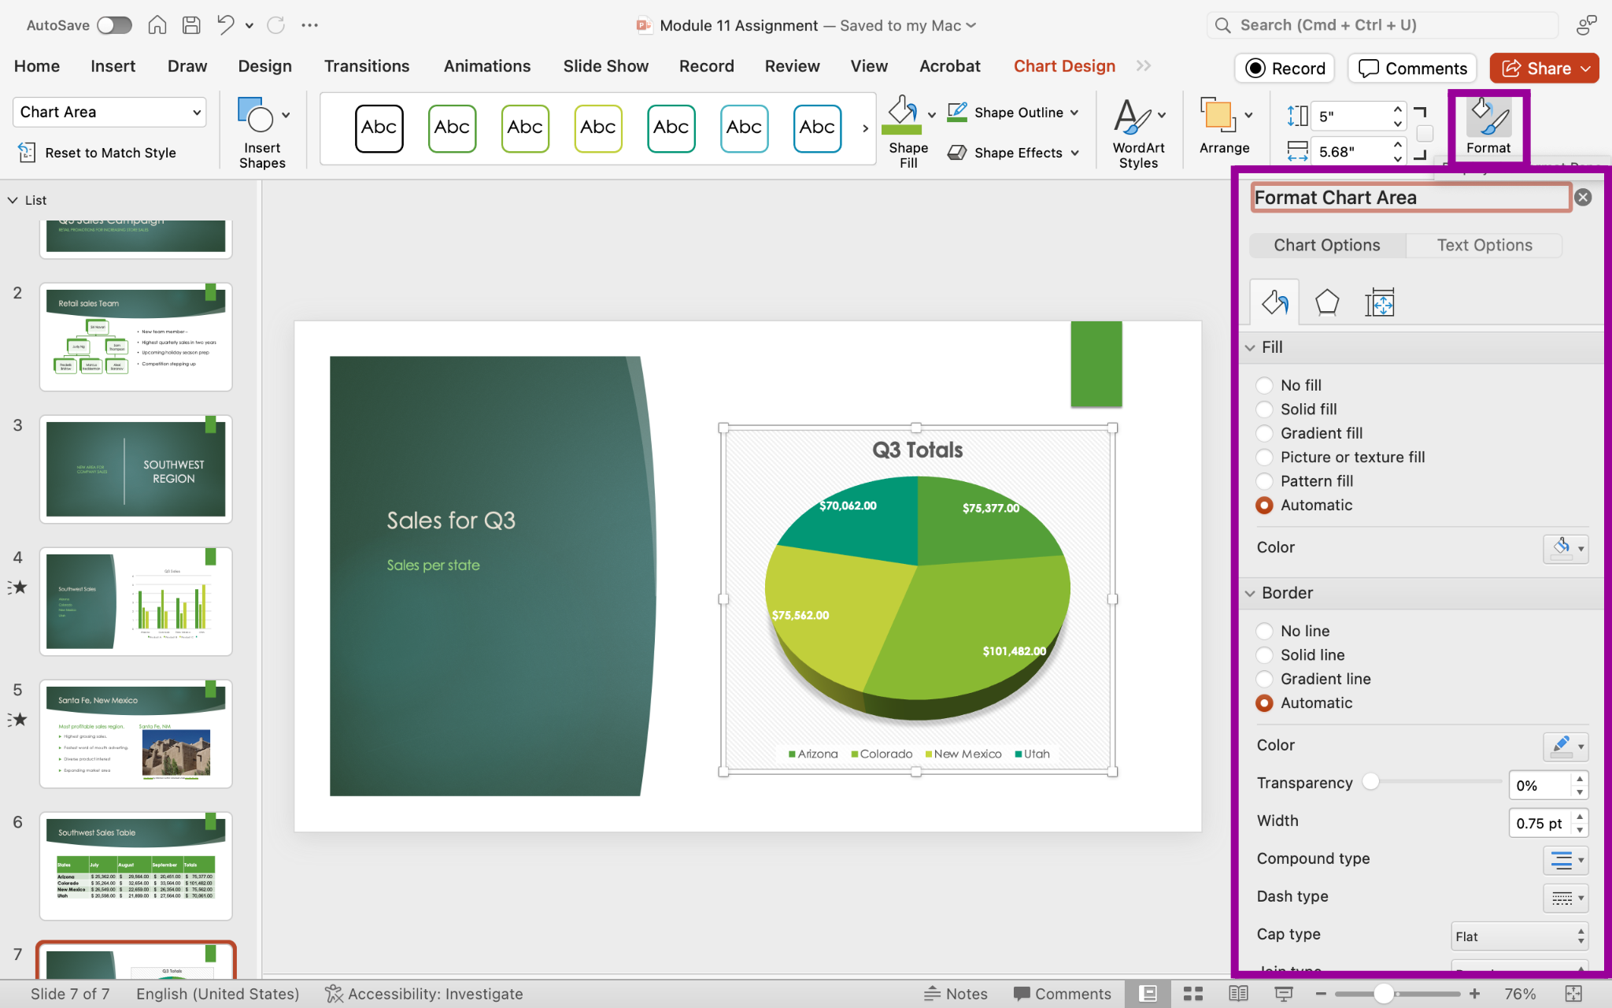Click the Shape Fill paint bucket
Image resolution: width=1612 pixels, height=1008 pixels.
click(902, 117)
